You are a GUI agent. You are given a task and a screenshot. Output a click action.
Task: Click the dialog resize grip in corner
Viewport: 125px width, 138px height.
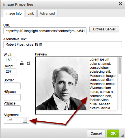pyautogui.click(x=122, y=136)
